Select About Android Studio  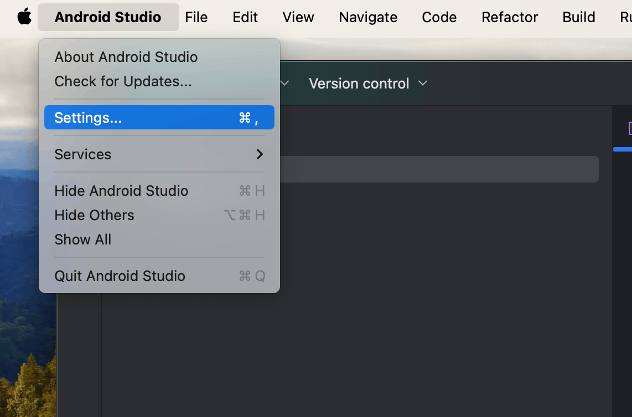point(159,57)
